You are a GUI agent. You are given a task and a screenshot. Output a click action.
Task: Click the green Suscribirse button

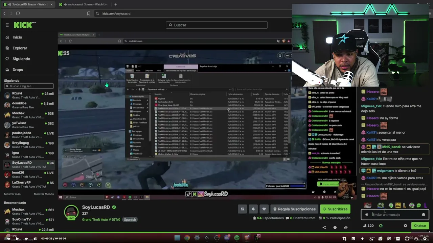coord(335,209)
